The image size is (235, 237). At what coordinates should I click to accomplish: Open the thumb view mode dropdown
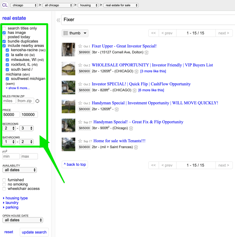pos(75,33)
